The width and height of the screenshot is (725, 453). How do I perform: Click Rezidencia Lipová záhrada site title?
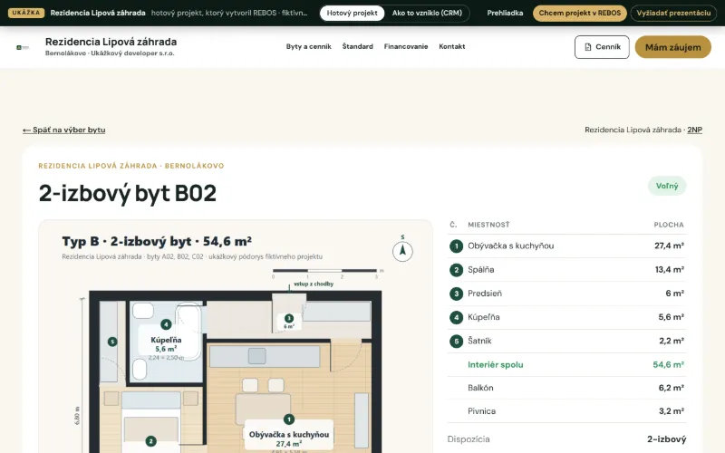pyautogui.click(x=111, y=42)
